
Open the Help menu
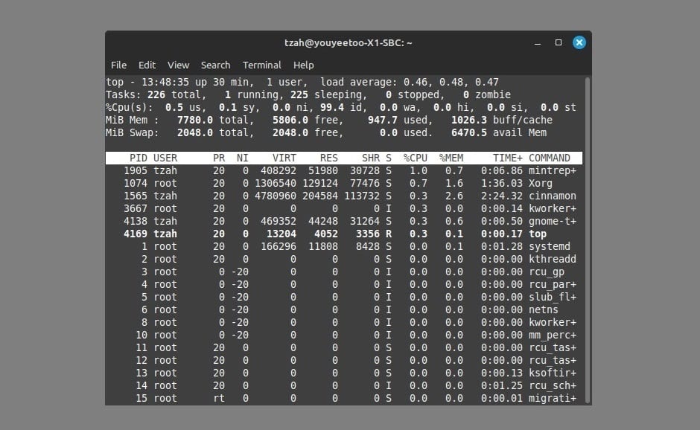(x=303, y=65)
